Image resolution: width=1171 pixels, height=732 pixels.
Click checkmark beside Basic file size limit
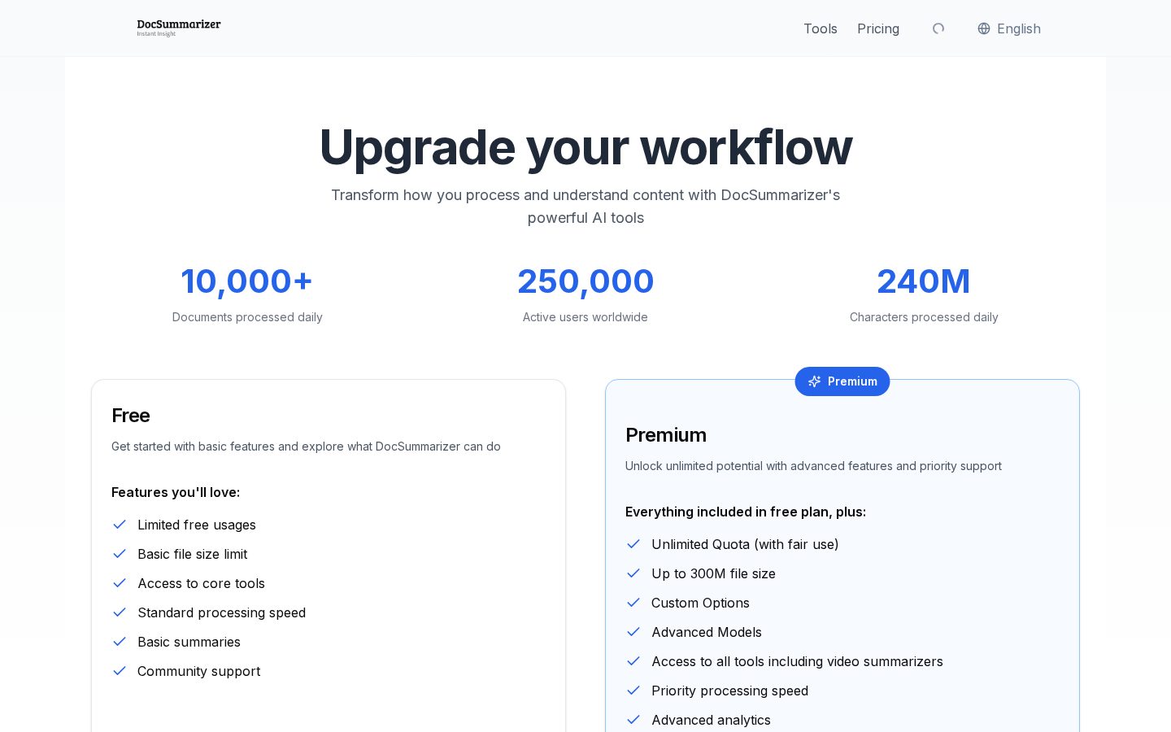(120, 554)
